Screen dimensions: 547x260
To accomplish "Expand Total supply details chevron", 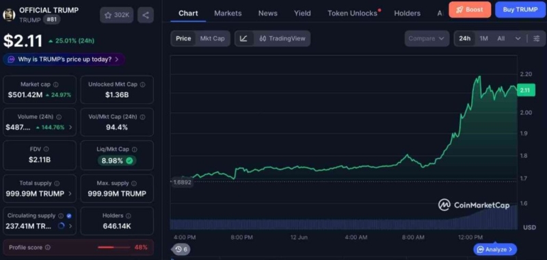I will (x=70, y=194).
